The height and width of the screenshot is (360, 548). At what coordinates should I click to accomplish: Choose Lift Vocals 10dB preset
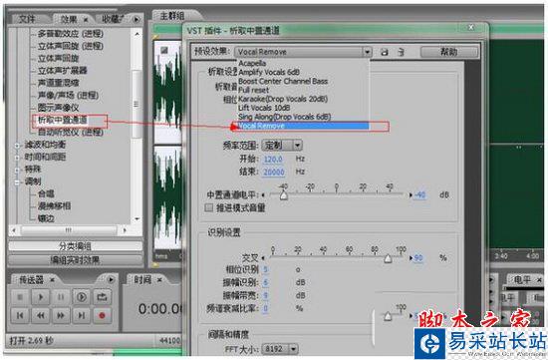264,108
